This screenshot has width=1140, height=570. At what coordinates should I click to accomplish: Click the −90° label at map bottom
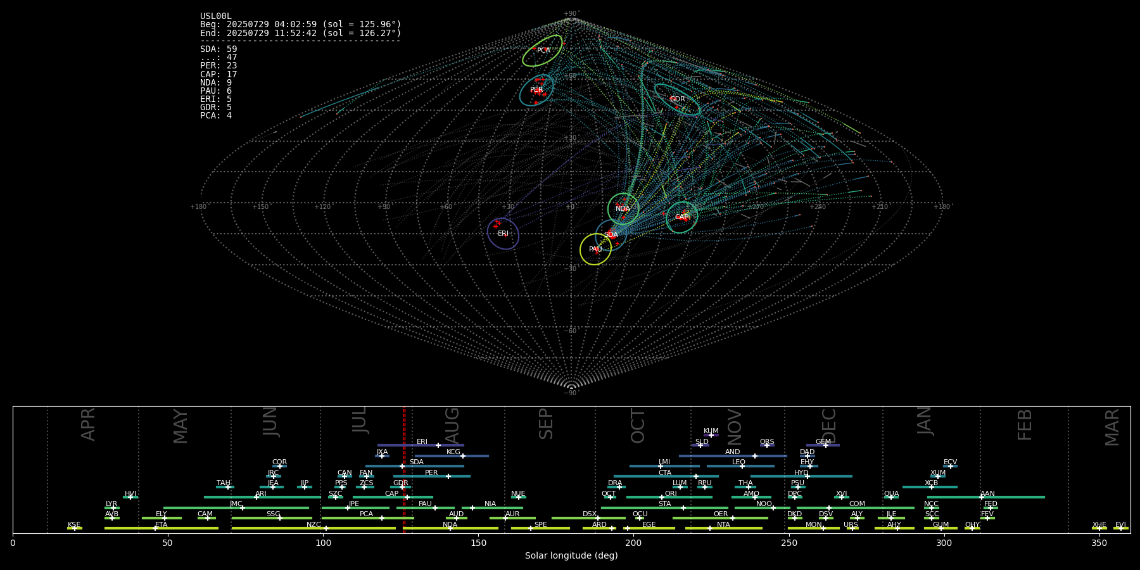point(571,393)
